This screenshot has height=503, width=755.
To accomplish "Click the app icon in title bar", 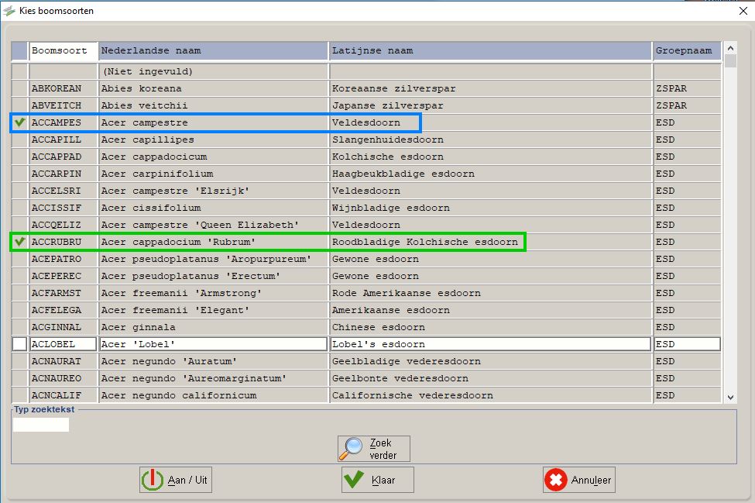I will click(x=9, y=10).
